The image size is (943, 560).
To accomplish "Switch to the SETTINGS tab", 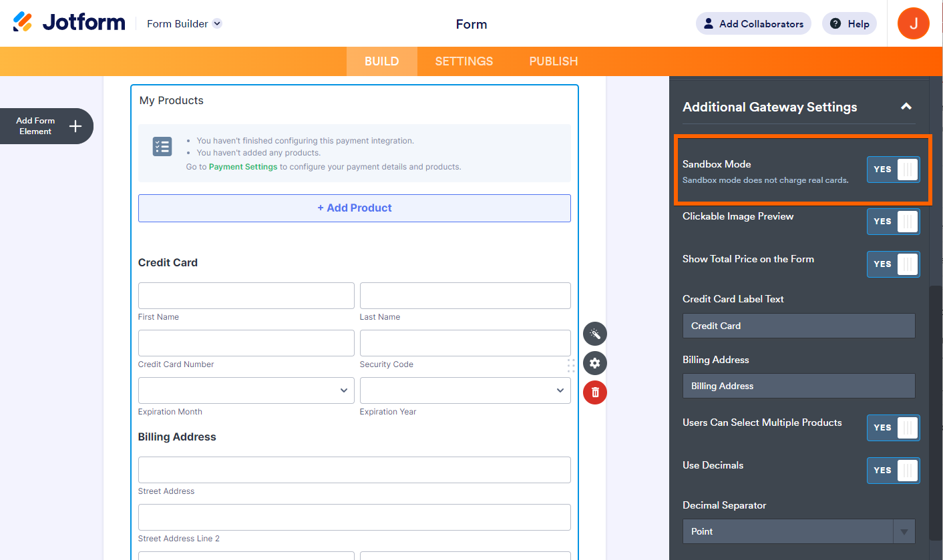I will click(x=463, y=61).
